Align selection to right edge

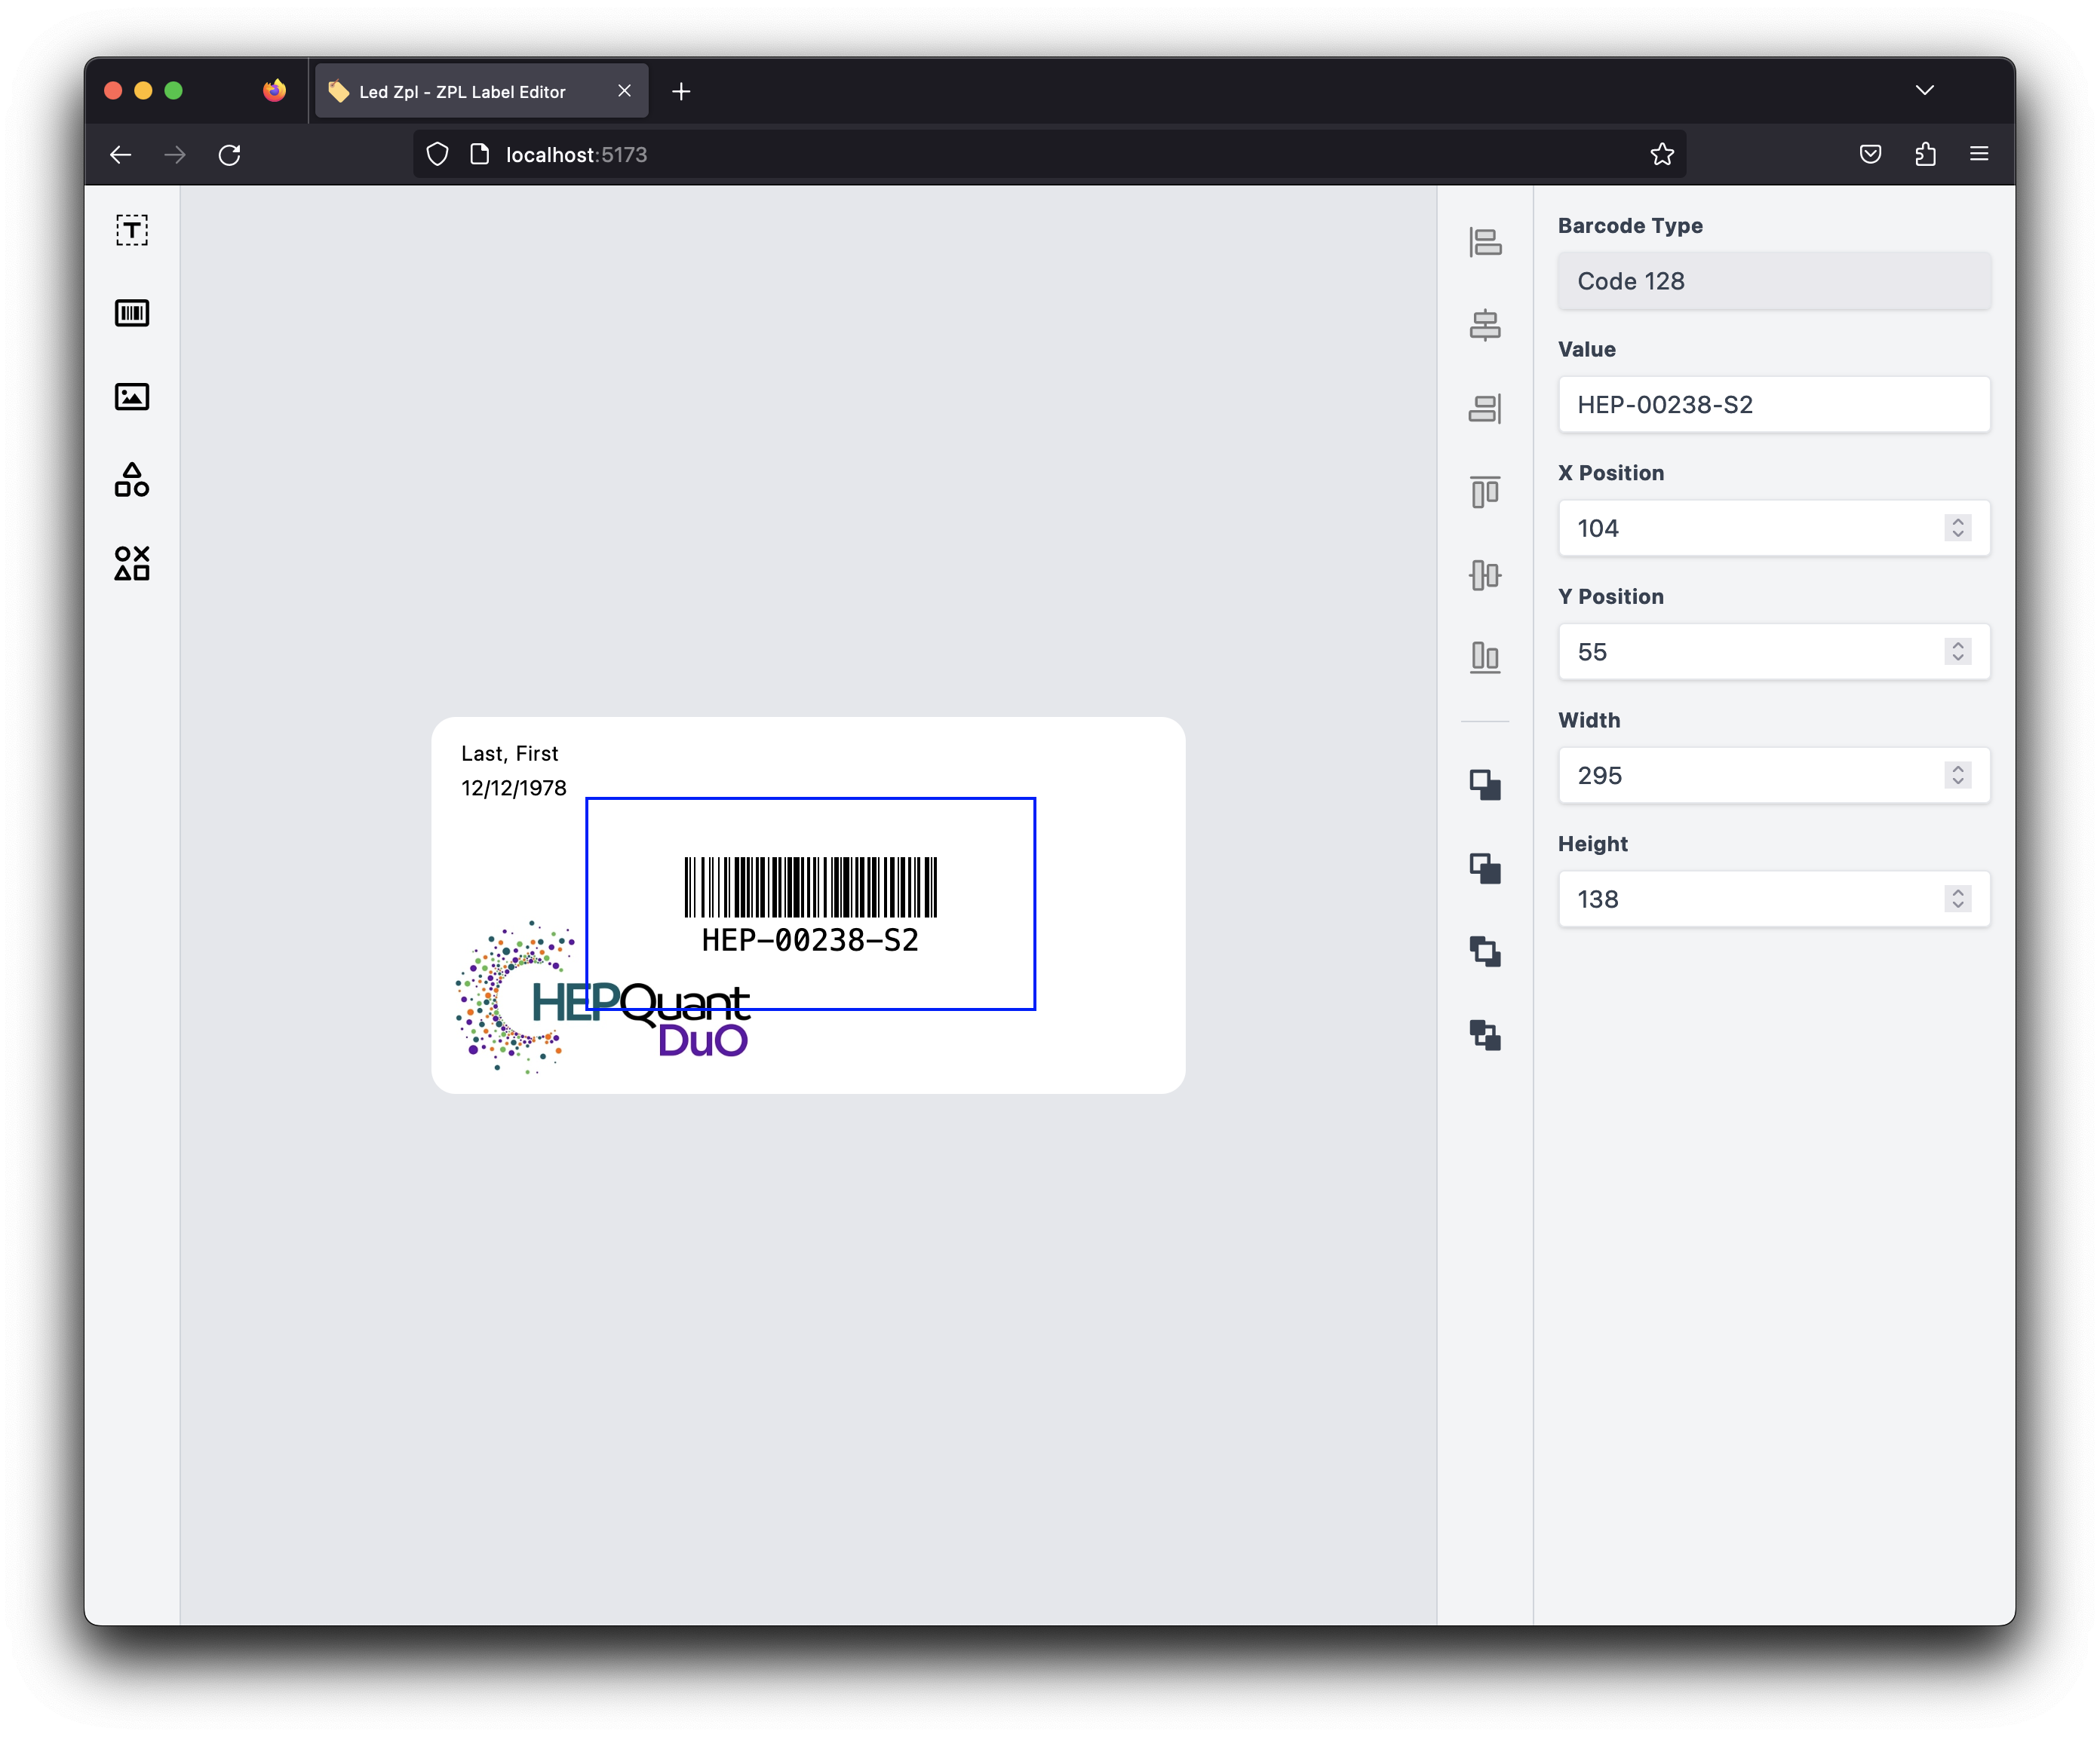point(1485,408)
